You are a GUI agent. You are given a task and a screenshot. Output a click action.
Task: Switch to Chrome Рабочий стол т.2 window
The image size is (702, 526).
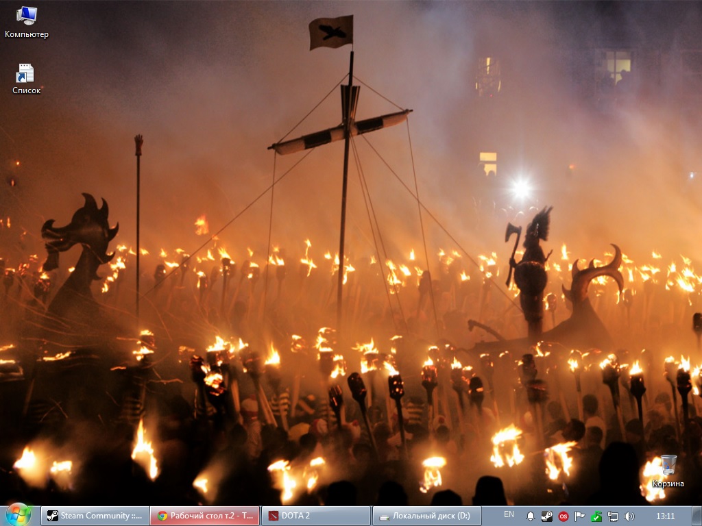(x=205, y=516)
